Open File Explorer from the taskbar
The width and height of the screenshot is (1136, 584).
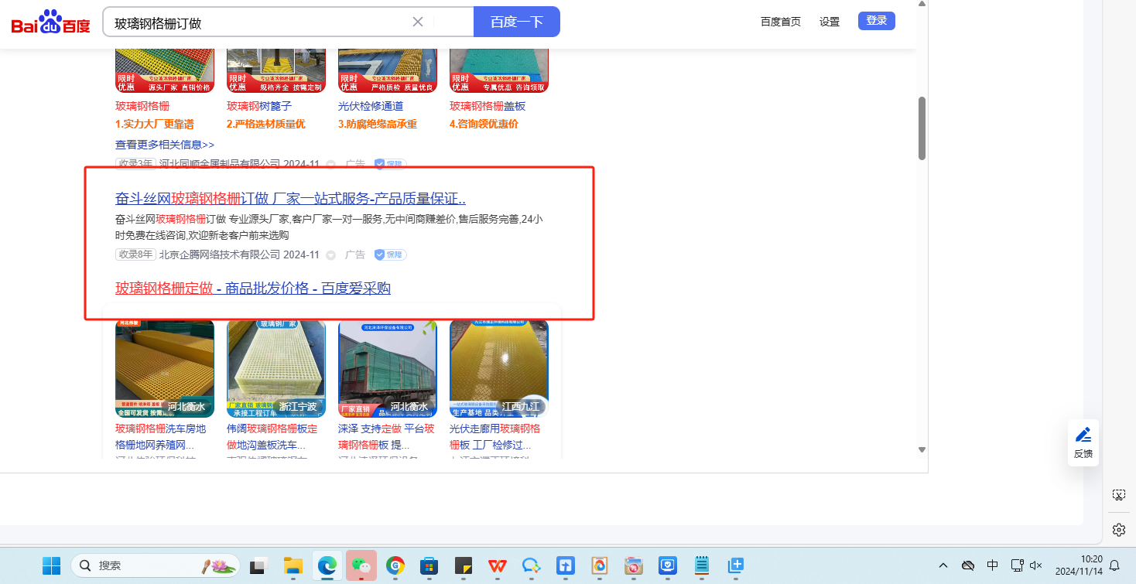pos(293,565)
